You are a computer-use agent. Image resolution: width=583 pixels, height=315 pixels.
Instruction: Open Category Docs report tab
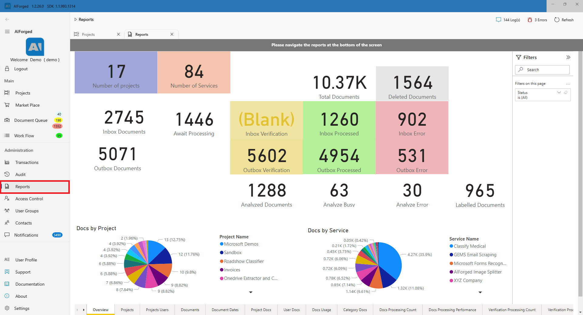tap(355, 310)
